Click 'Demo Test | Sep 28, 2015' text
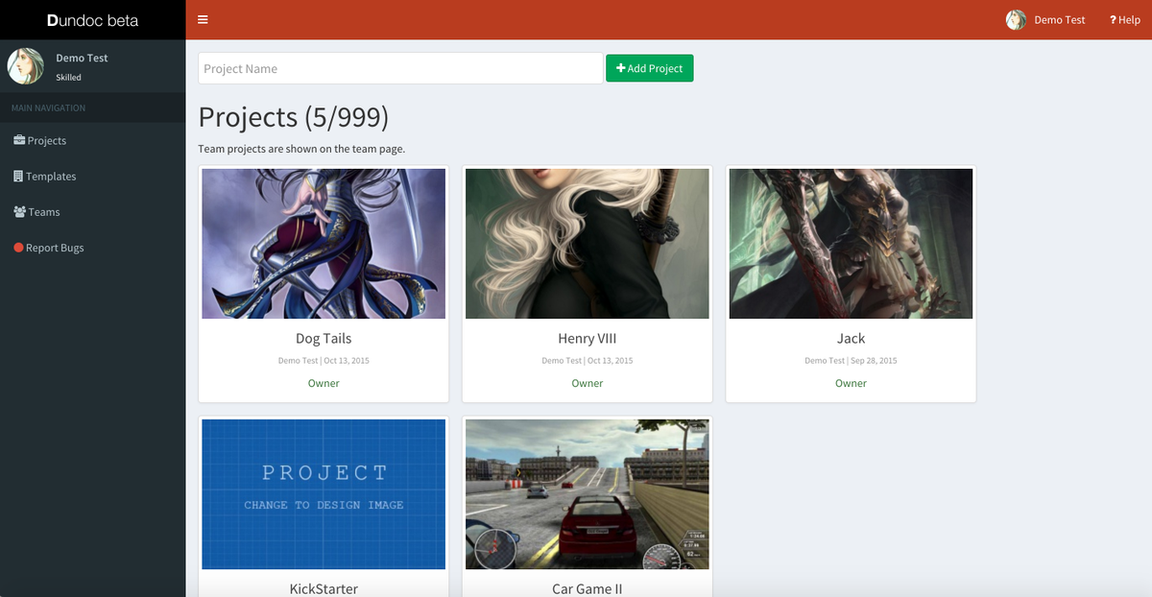This screenshot has height=597, width=1152. click(x=851, y=361)
